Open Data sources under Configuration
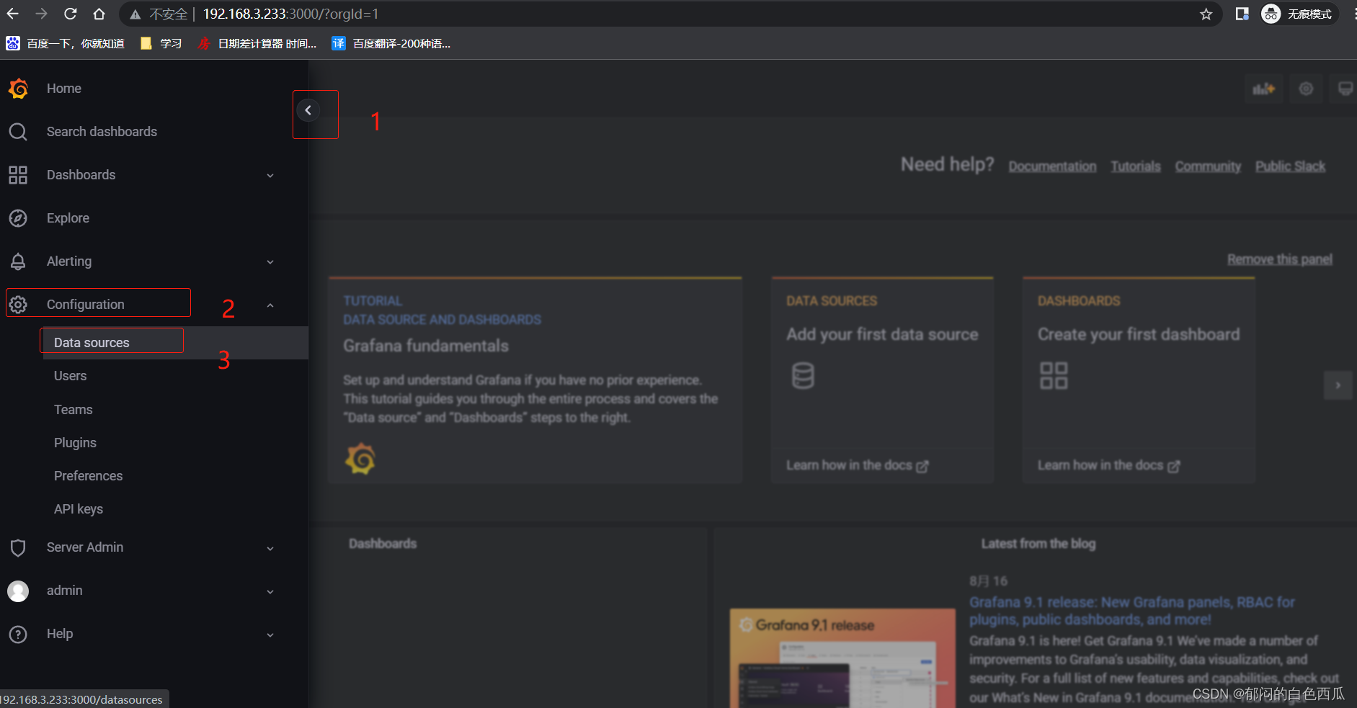 (92, 343)
